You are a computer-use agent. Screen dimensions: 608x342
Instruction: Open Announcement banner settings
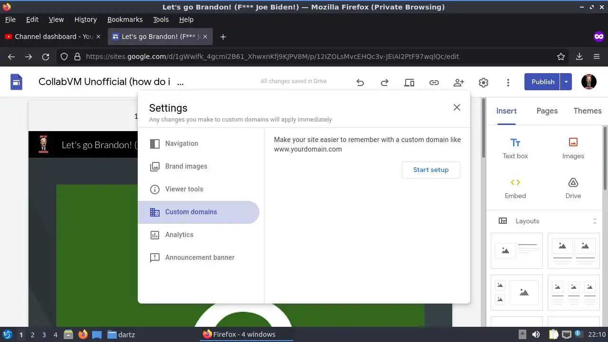point(199,257)
